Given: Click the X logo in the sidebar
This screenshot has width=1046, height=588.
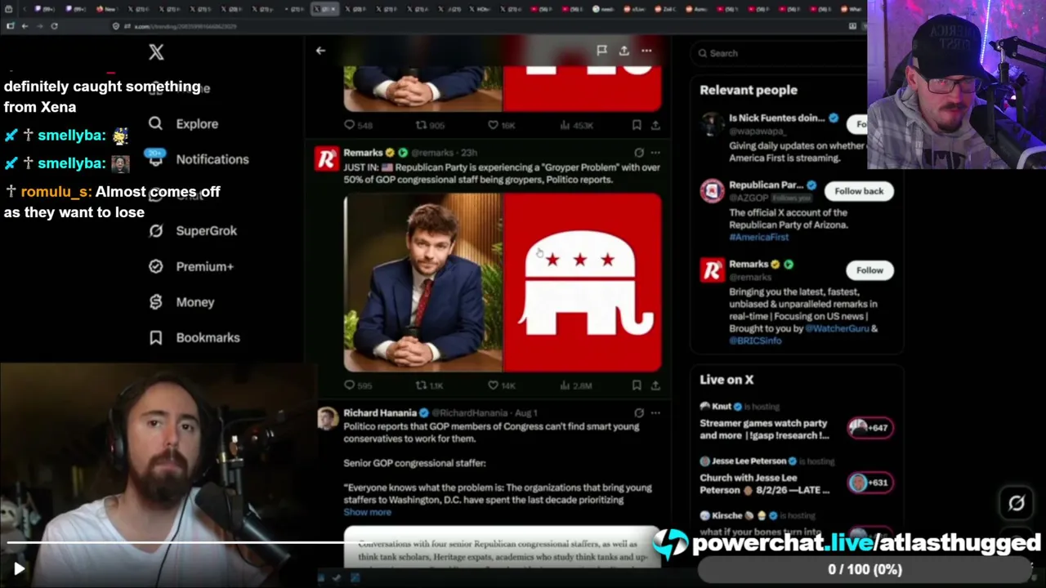Looking at the screenshot, I should pyautogui.click(x=156, y=52).
